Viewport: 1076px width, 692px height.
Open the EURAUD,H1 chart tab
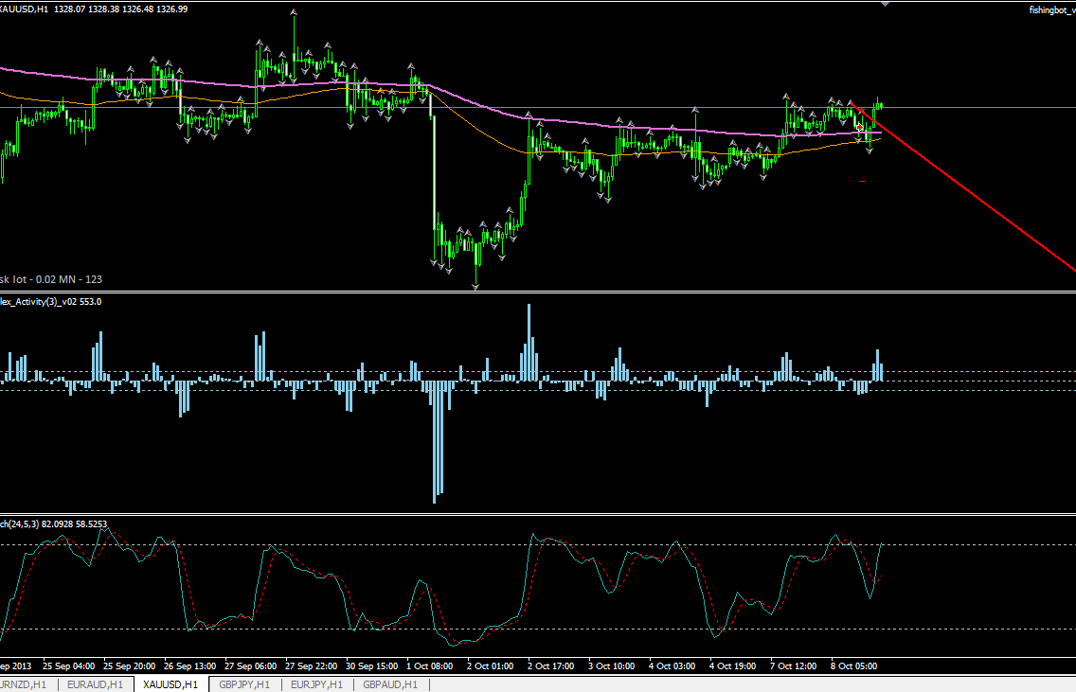(x=96, y=684)
